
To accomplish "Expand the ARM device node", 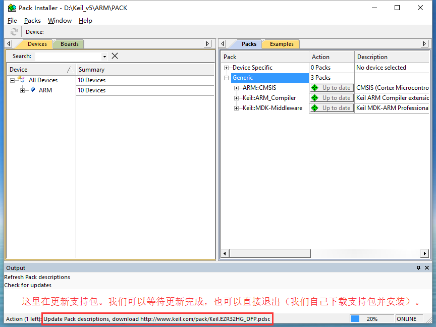I will (x=22, y=90).
